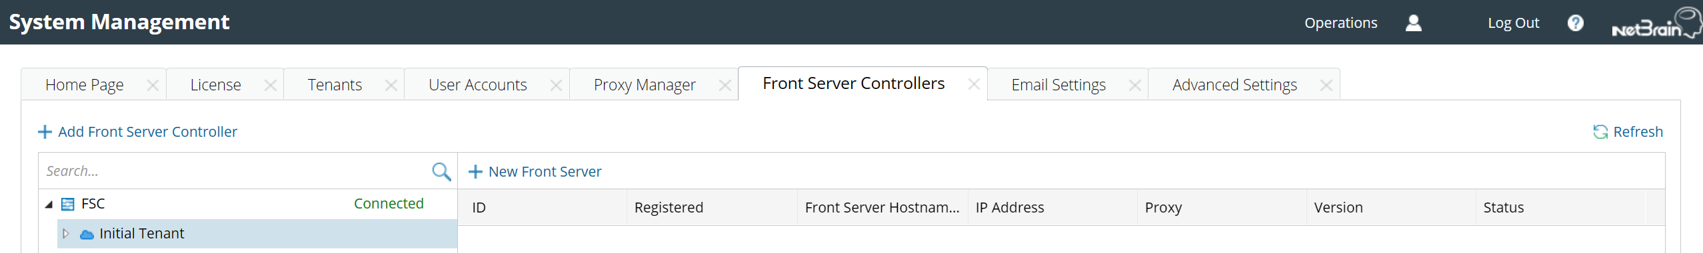The height and width of the screenshot is (253, 1703).
Task: Click the NetBrain logo
Action: click(1656, 23)
